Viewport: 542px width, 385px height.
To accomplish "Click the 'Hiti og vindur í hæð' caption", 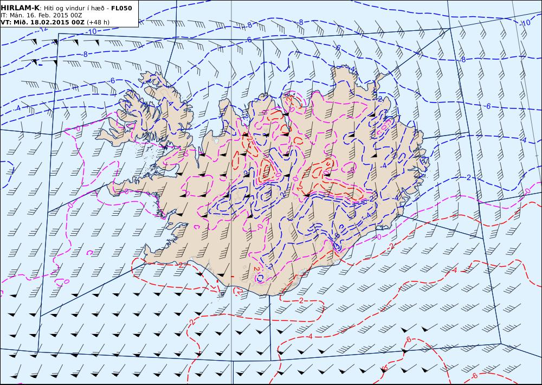I will [73, 8].
